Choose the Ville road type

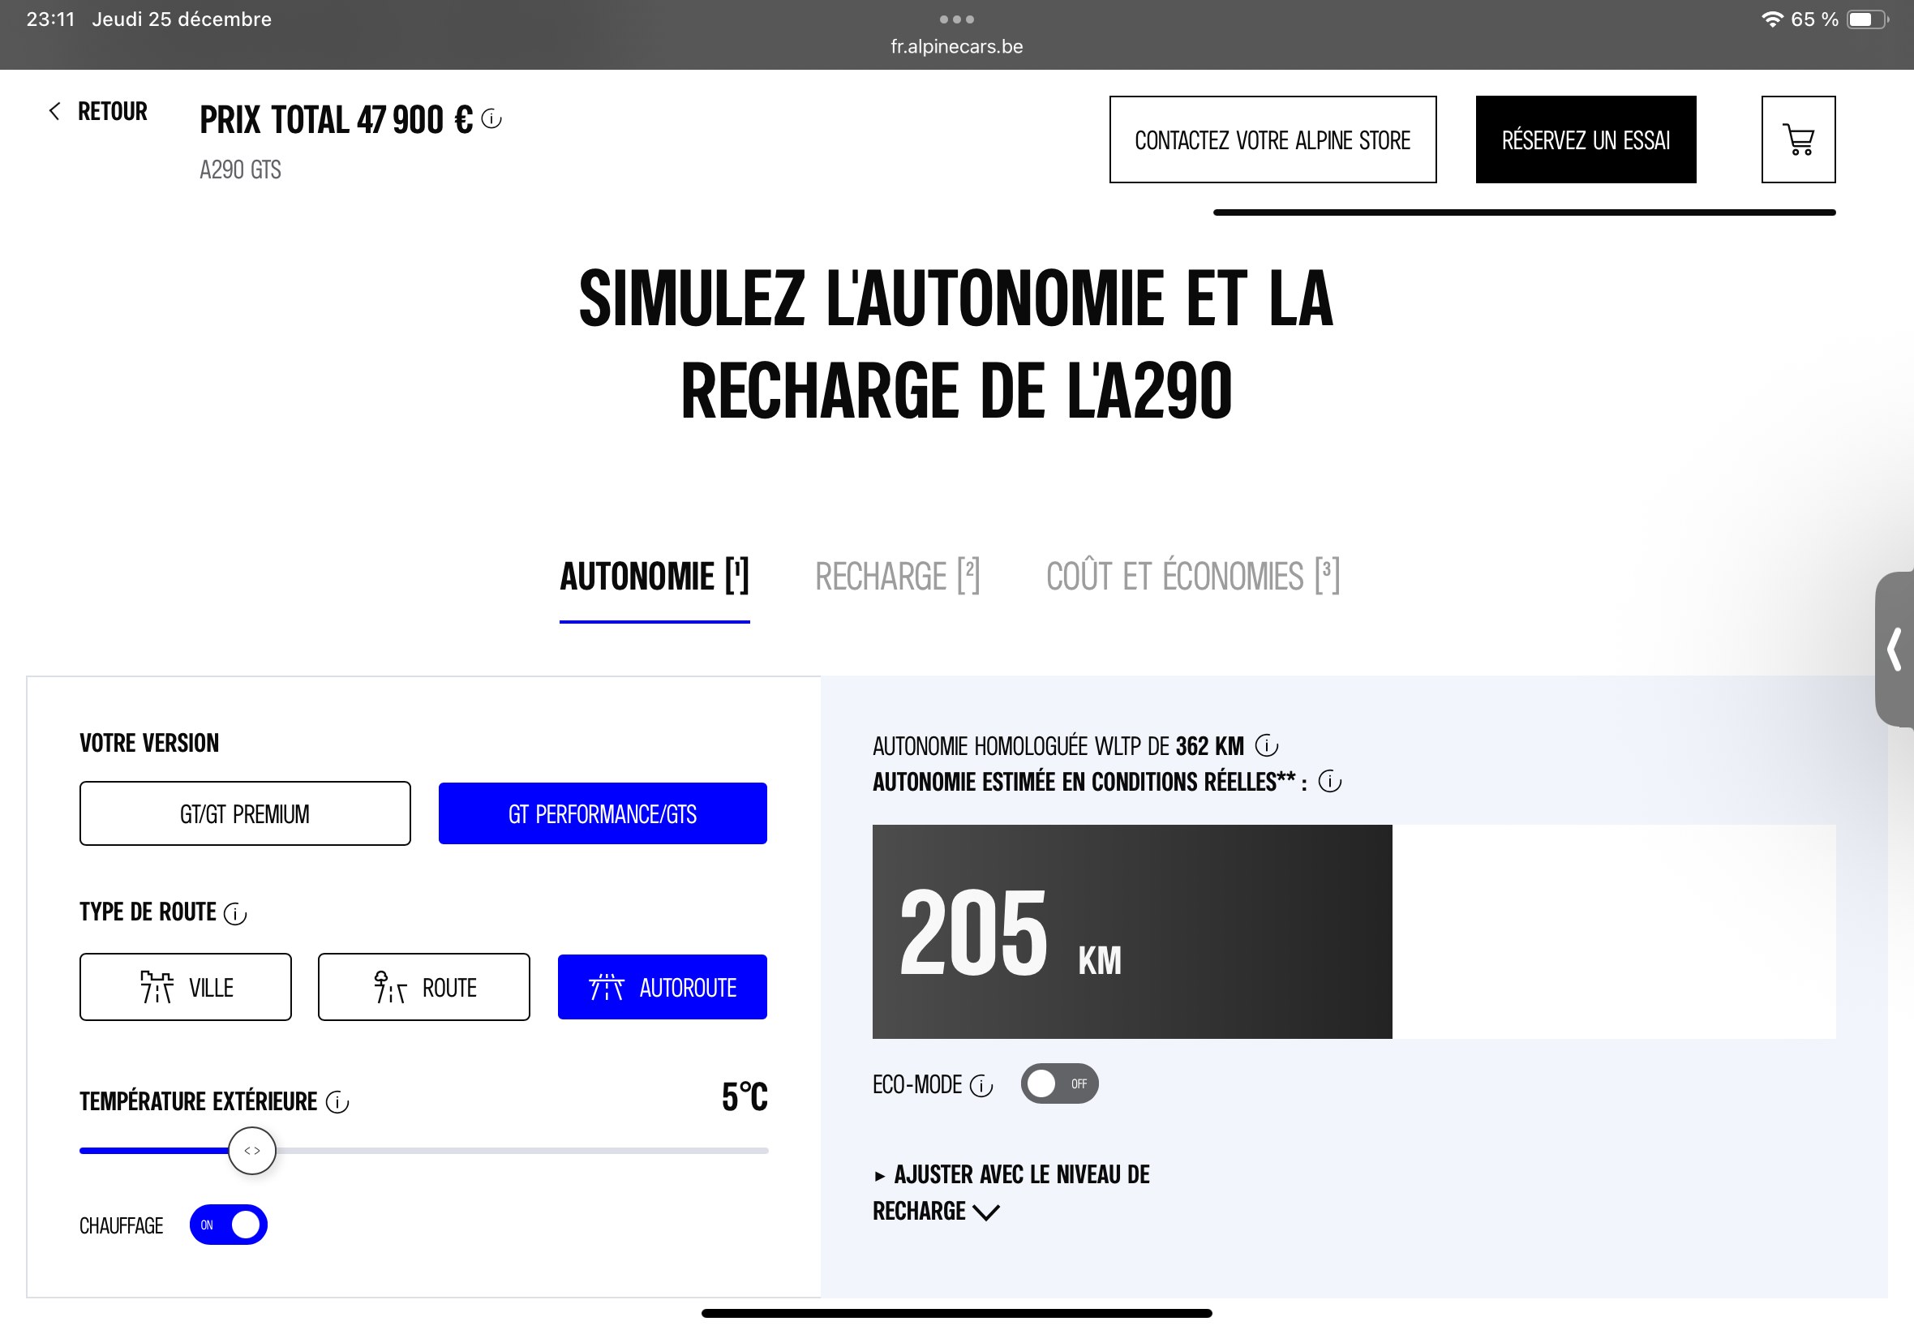click(186, 987)
